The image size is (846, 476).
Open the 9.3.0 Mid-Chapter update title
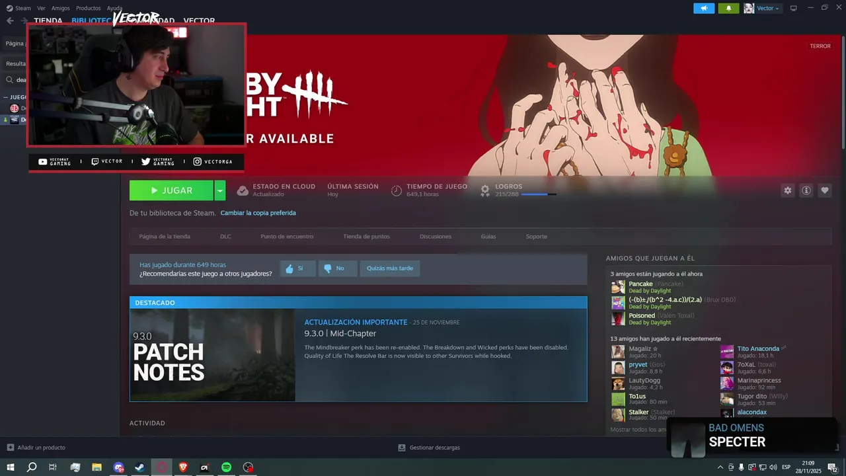[x=340, y=334]
